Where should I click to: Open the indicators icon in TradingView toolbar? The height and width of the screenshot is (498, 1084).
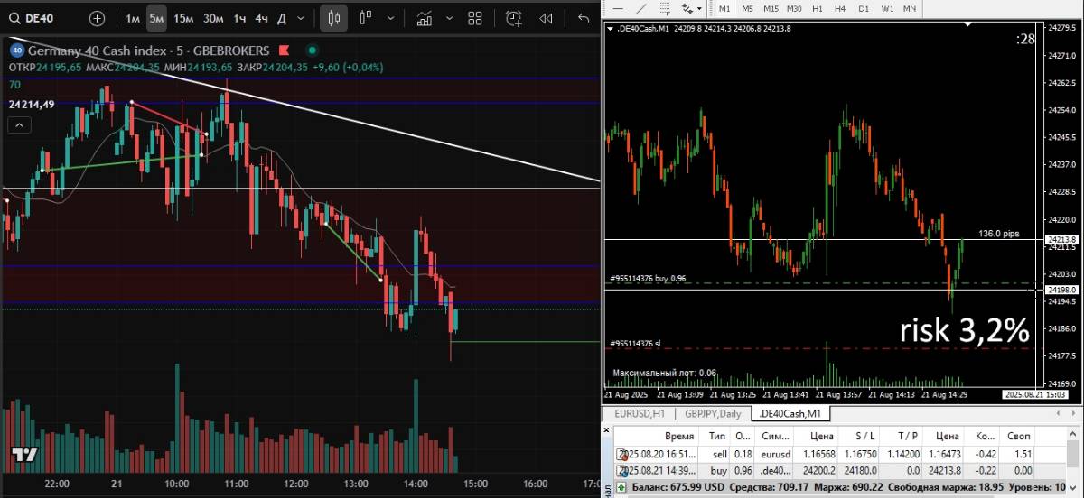[423, 18]
